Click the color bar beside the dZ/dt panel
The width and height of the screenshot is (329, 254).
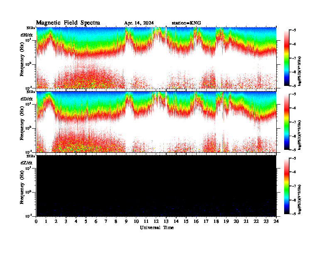click(x=287, y=186)
